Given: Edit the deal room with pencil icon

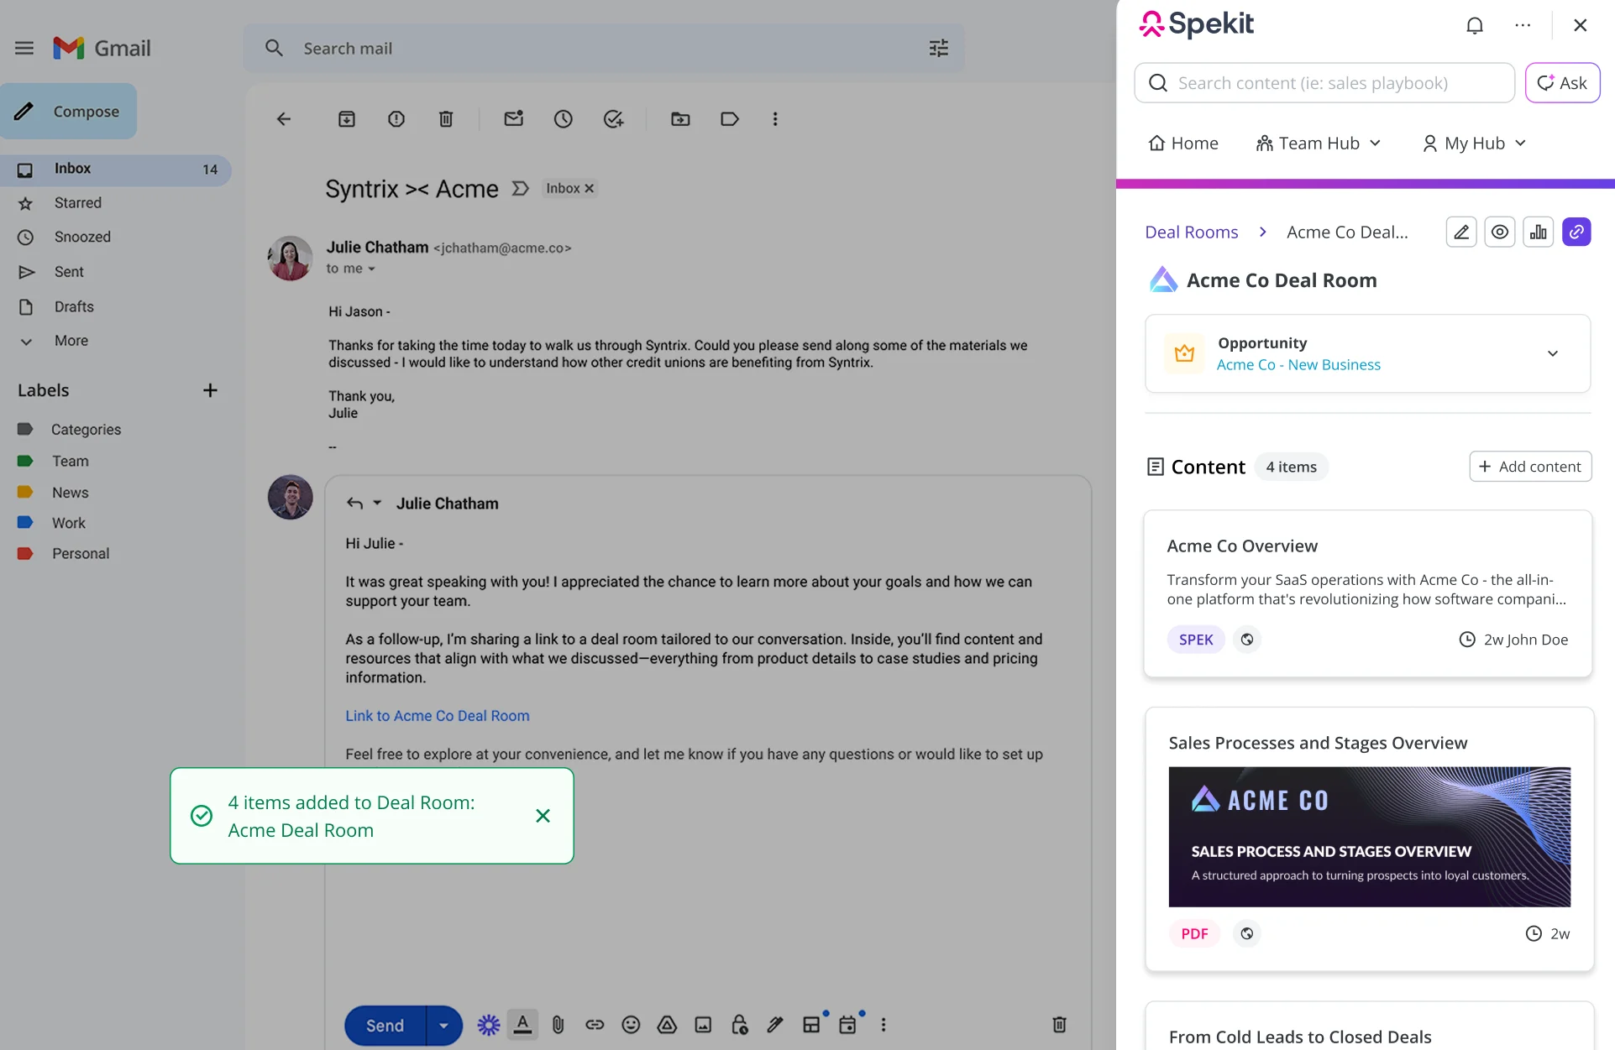Looking at the screenshot, I should click(1461, 232).
